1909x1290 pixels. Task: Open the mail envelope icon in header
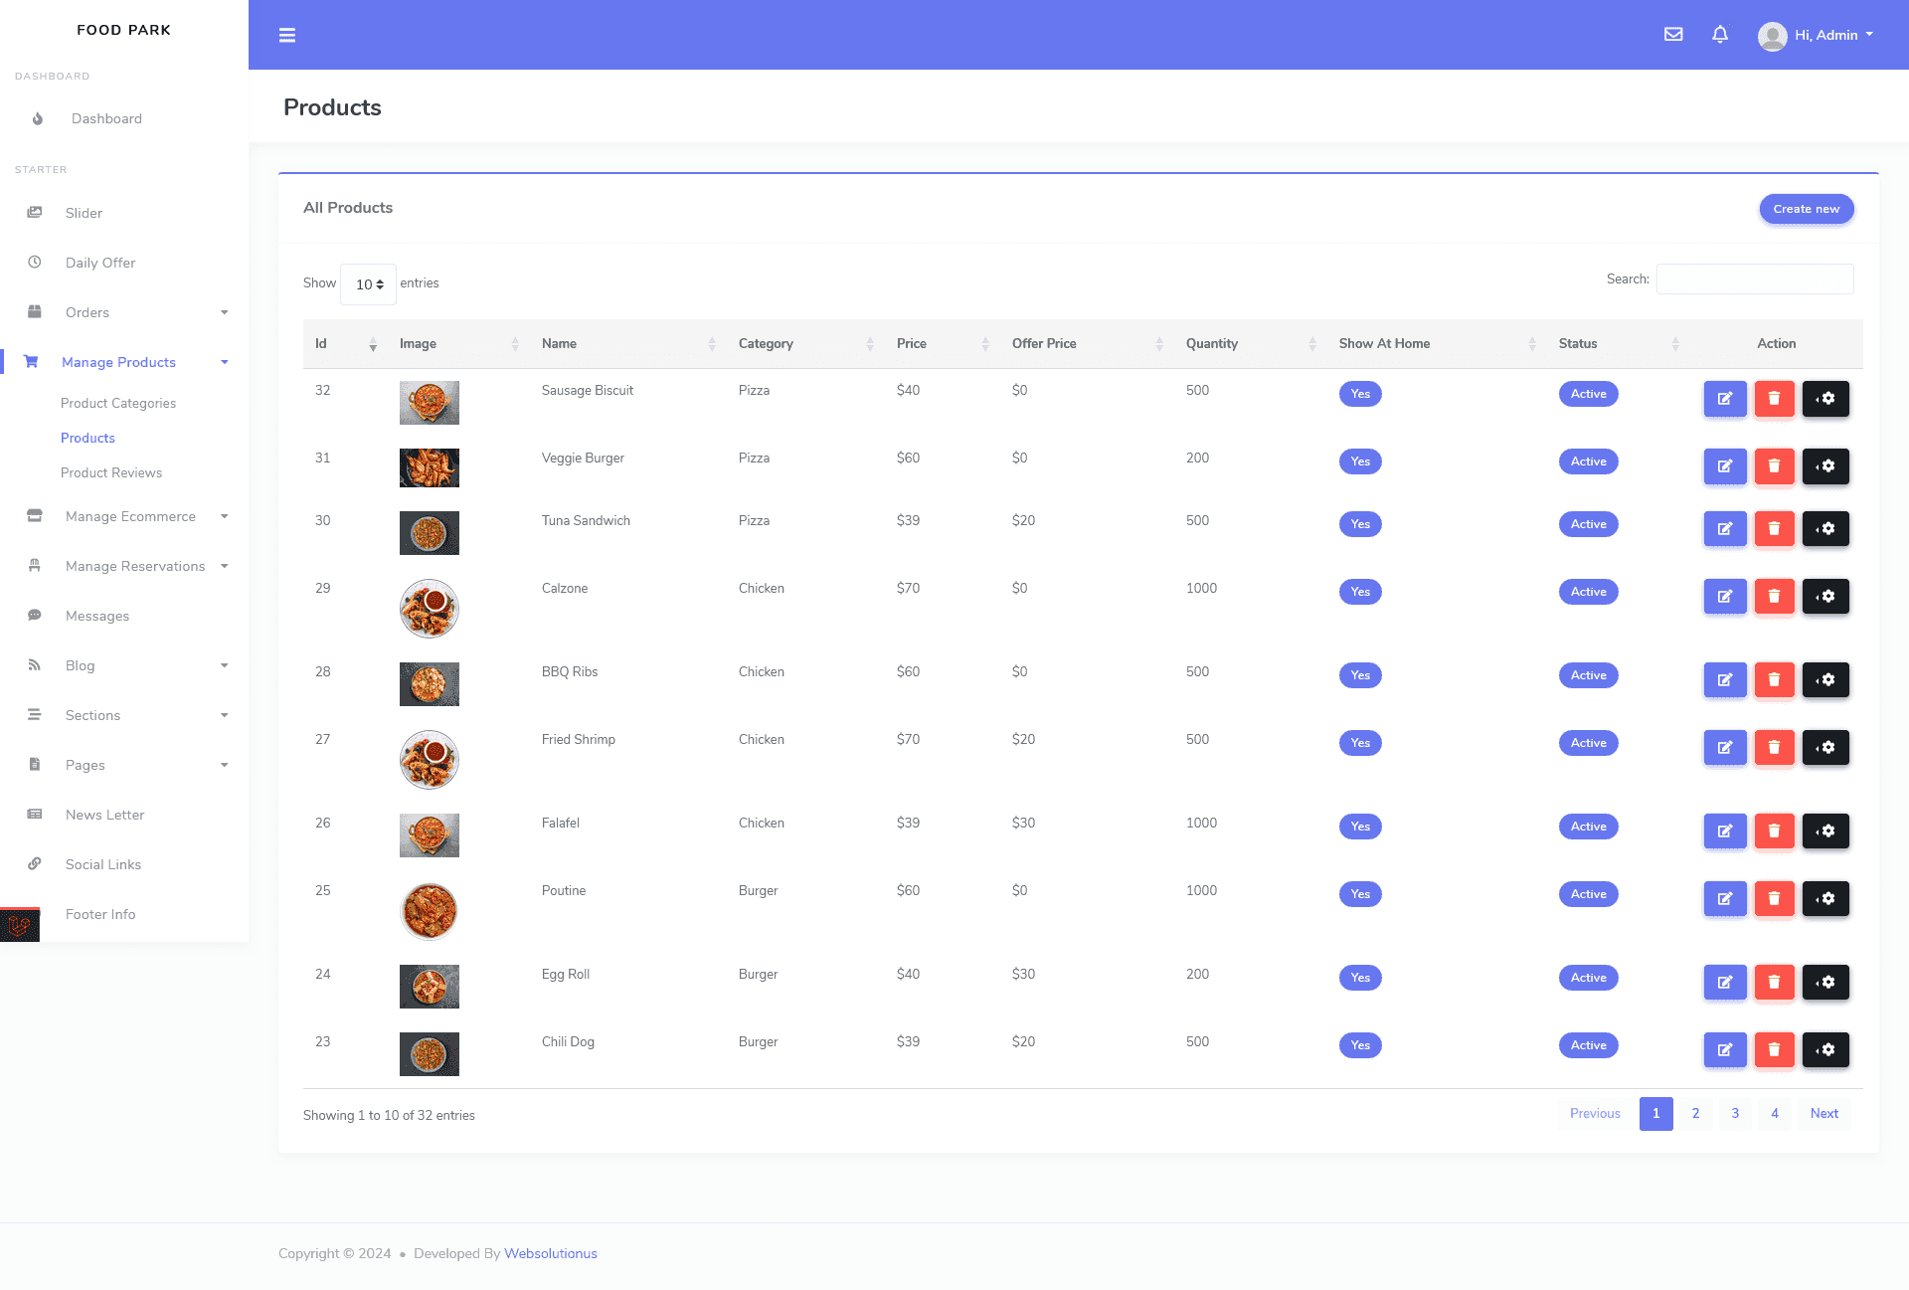[x=1673, y=35]
